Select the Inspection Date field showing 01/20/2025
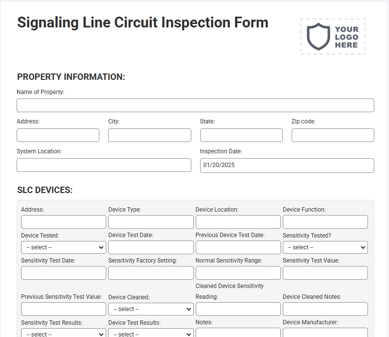The height and width of the screenshot is (337, 389). pos(287,166)
